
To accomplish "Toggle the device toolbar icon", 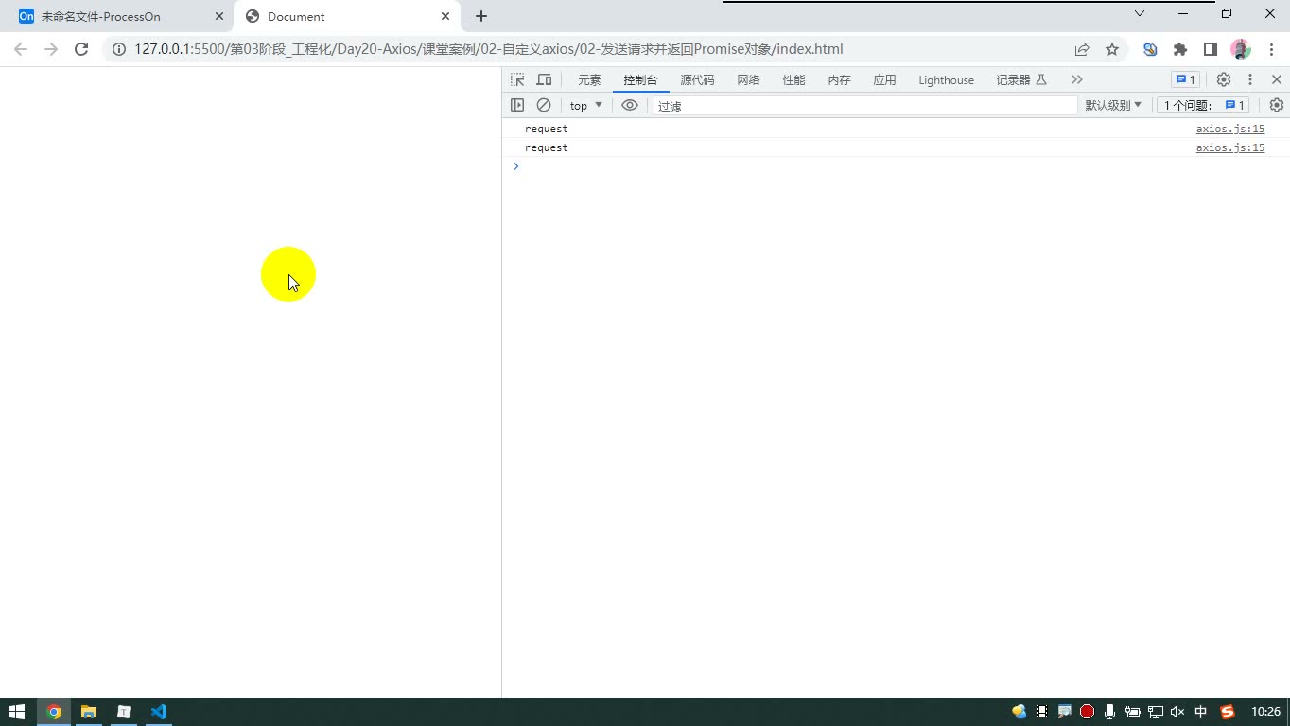I will pos(544,79).
